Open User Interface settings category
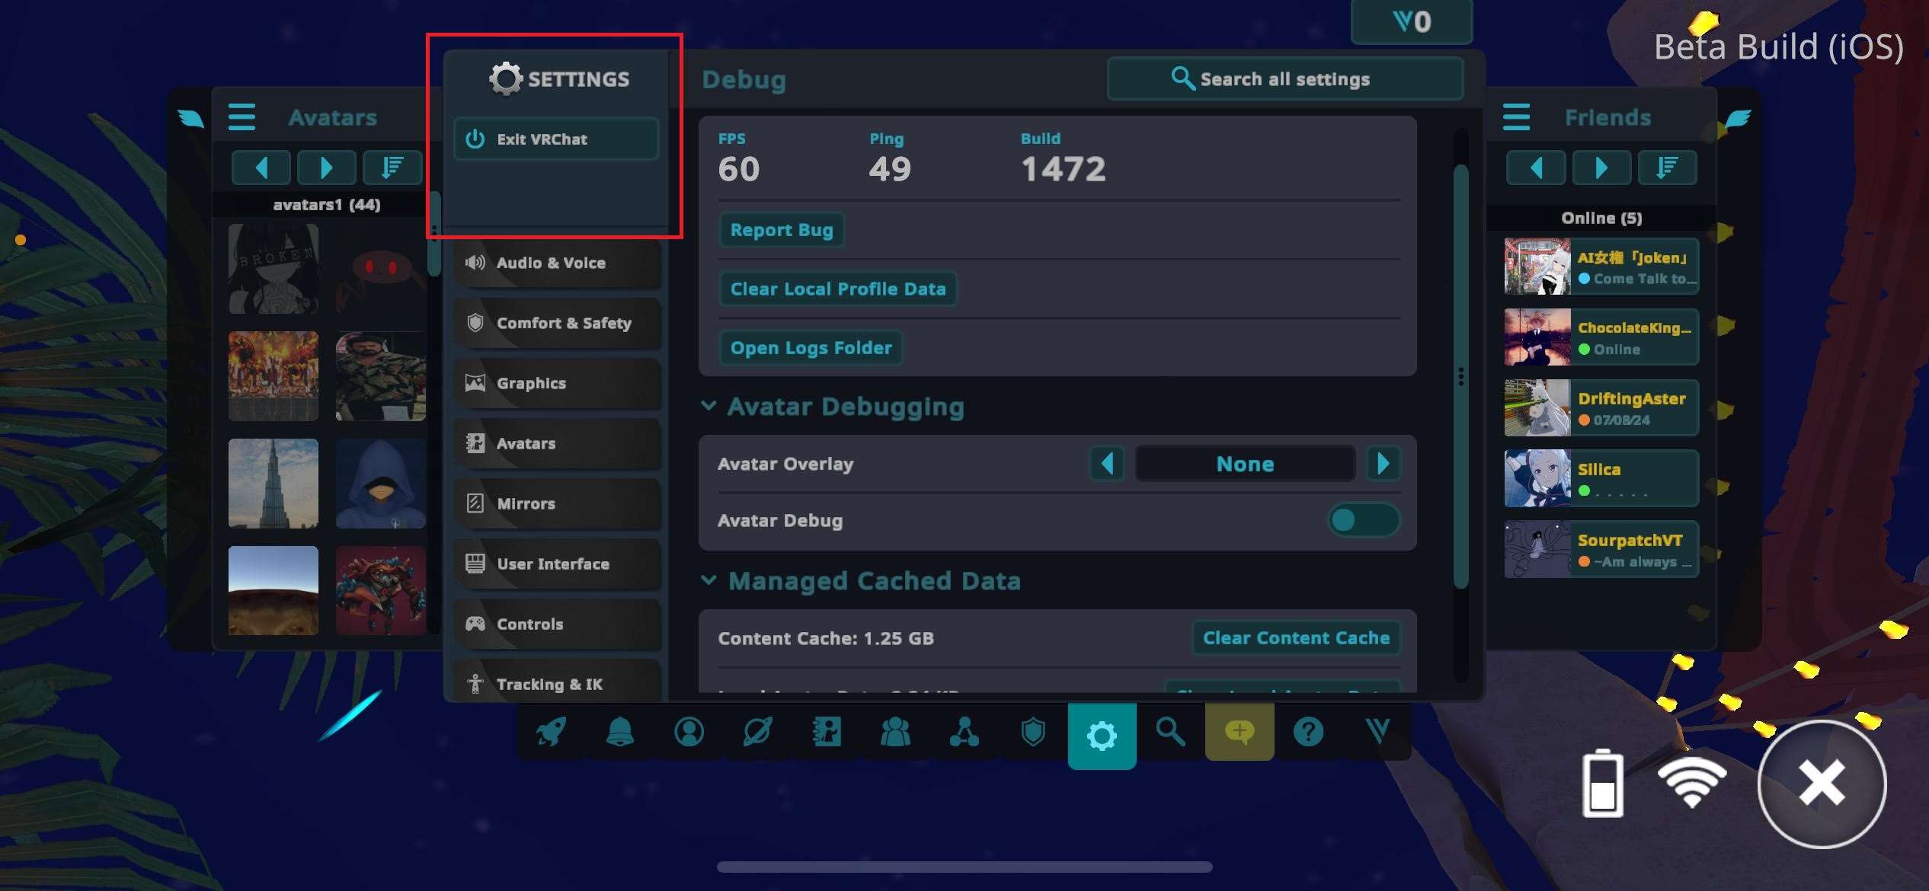This screenshot has height=891, width=1929. pyautogui.click(x=557, y=564)
